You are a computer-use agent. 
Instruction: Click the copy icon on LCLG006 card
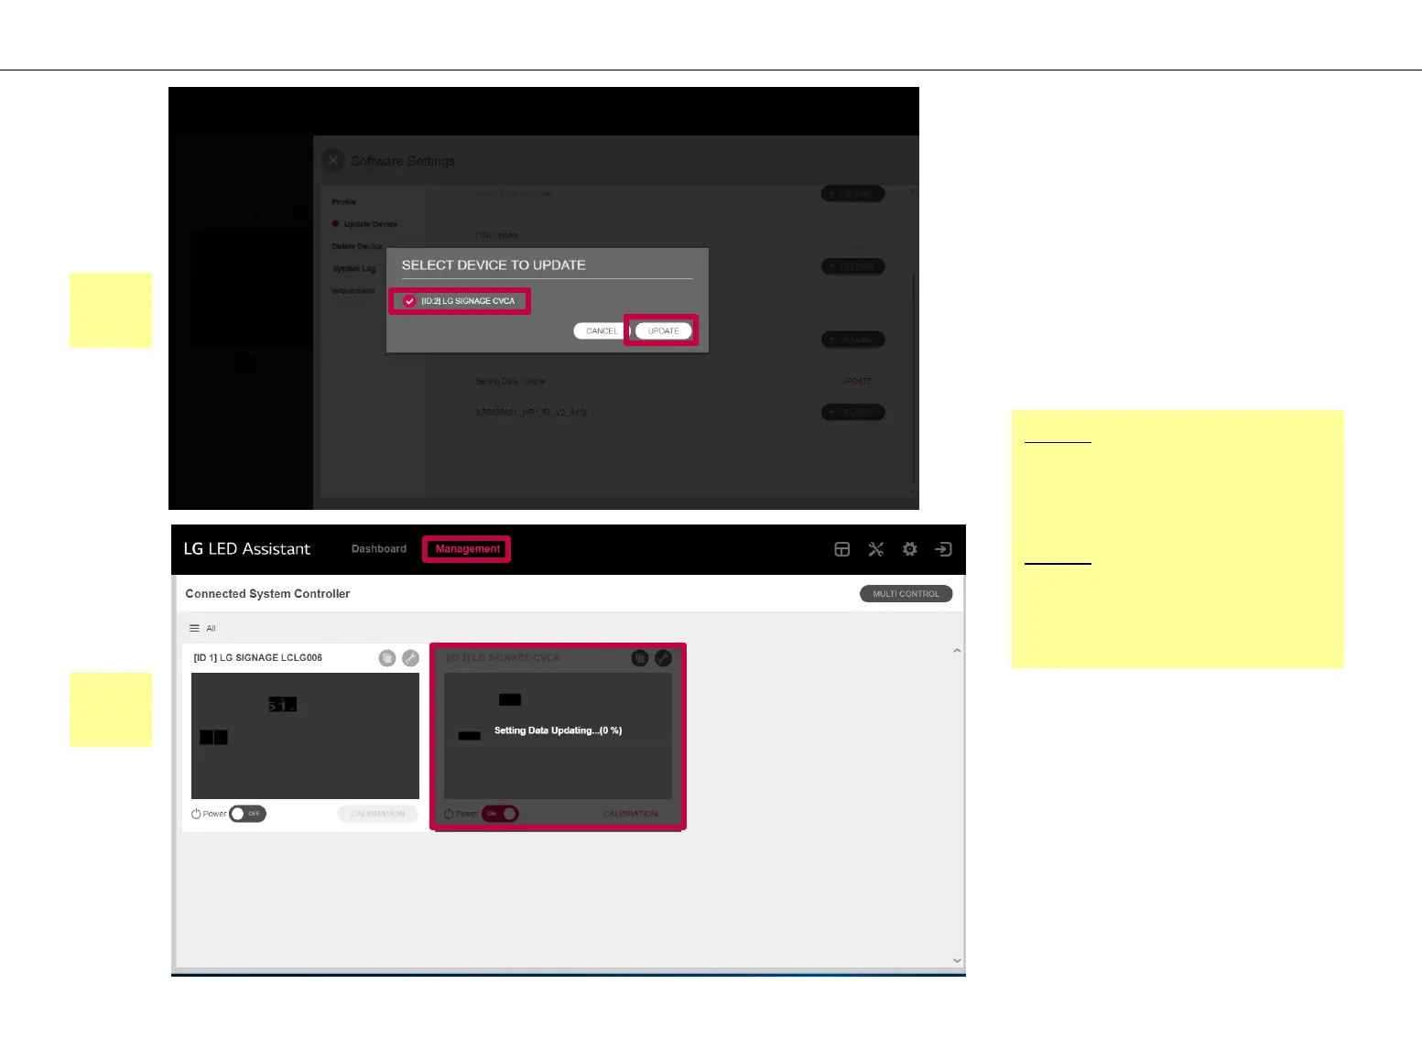pyautogui.click(x=387, y=658)
